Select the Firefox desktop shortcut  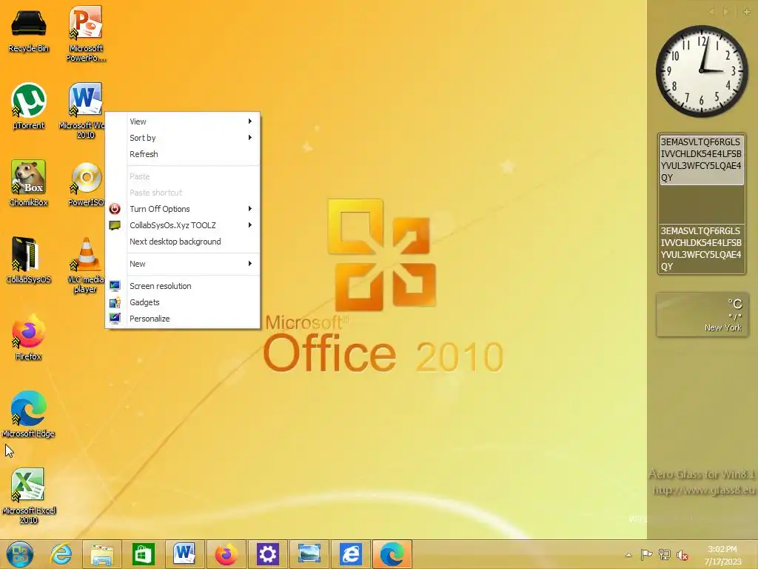(x=29, y=337)
